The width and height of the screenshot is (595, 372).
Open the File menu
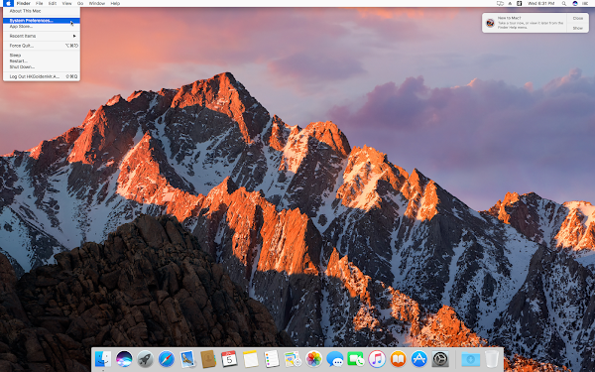click(x=39, y=3)
